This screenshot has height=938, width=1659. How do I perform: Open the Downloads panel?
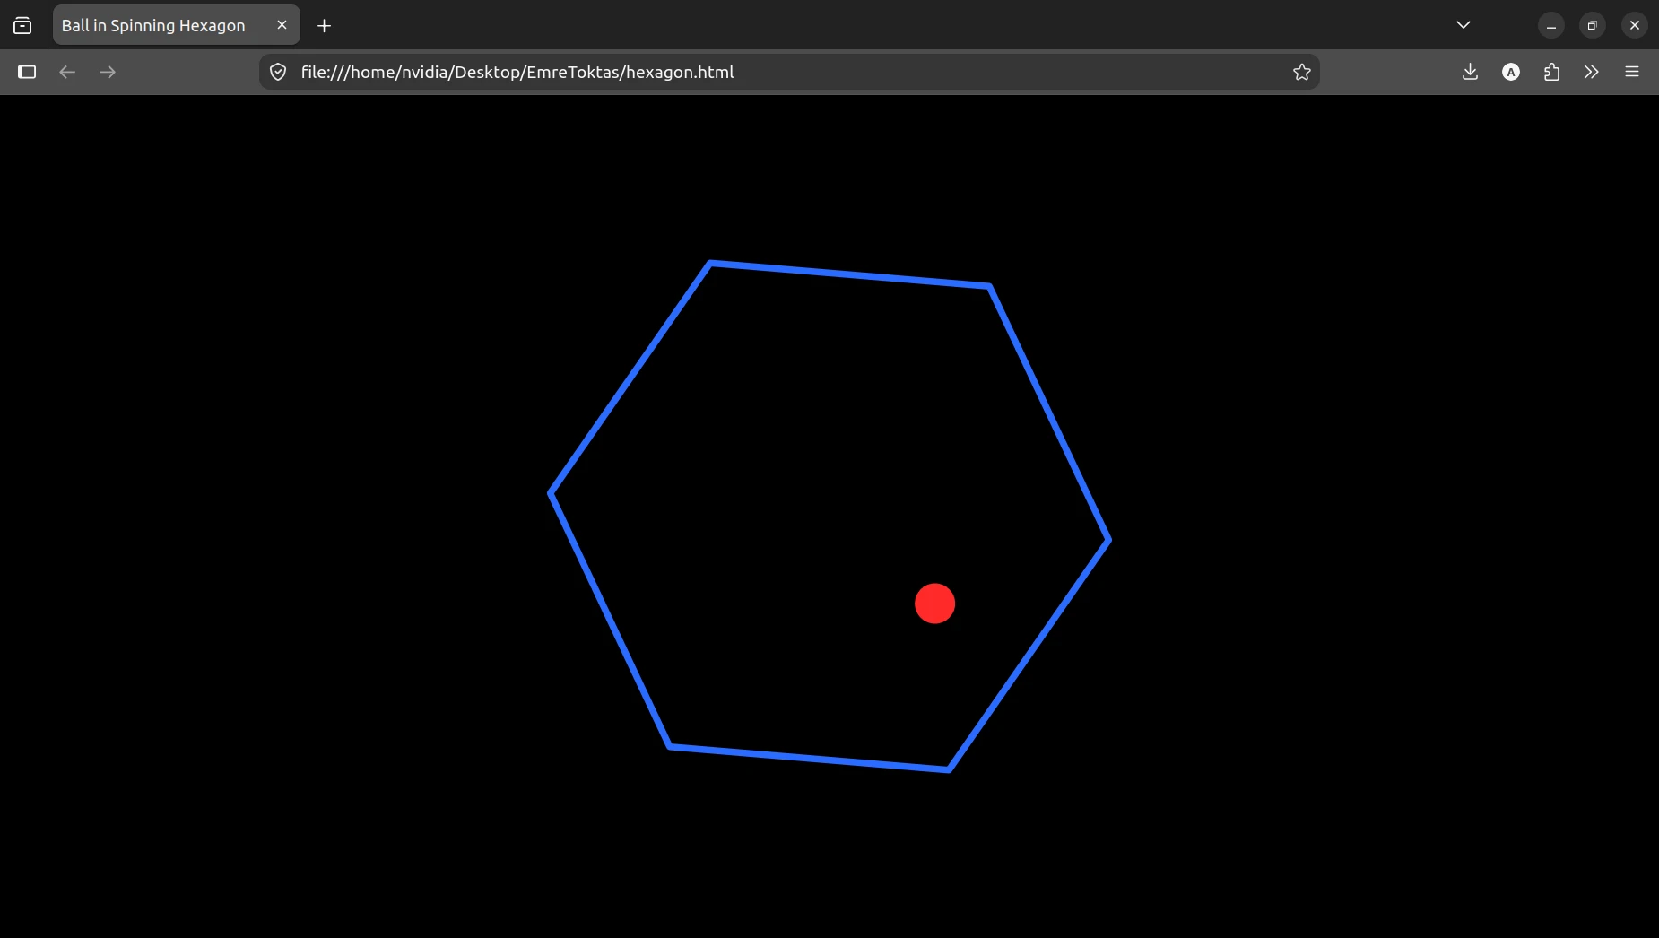click(x=1470, y=72)
